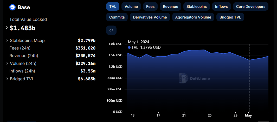Image resolution: width=277 pixels, height=122 pixels.
Task: Expand Stablecoins Mcap details
Action: [7, 40]
